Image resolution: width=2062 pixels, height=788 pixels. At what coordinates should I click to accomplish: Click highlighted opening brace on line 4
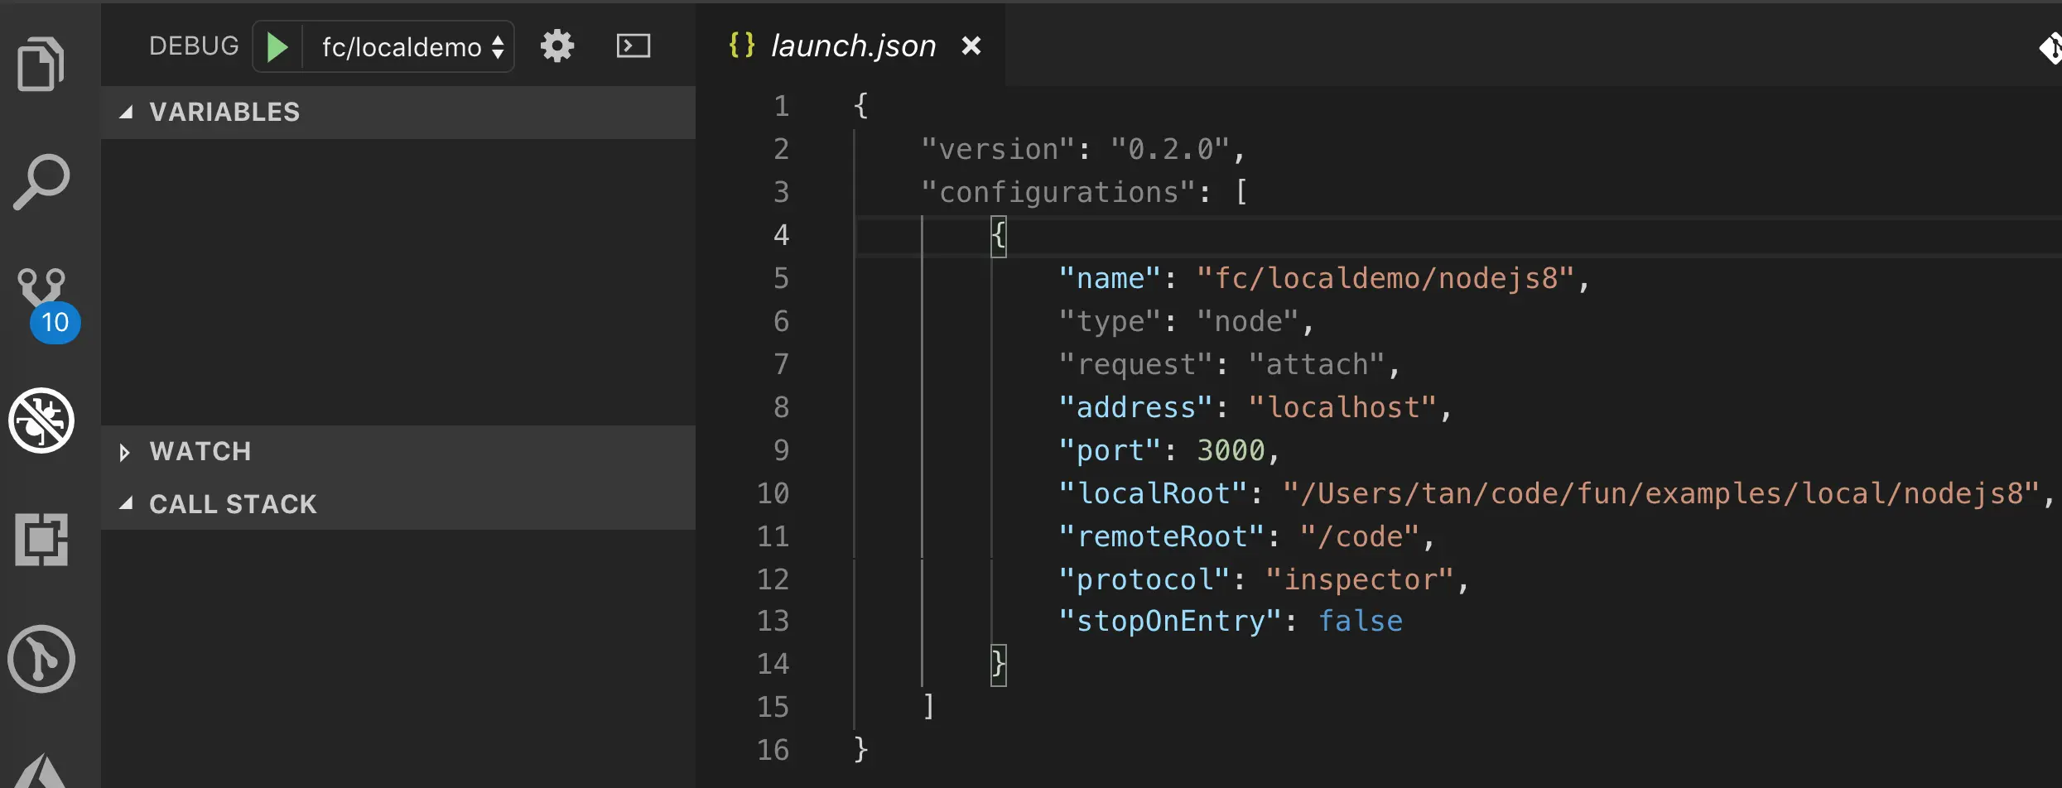[999, 237]
